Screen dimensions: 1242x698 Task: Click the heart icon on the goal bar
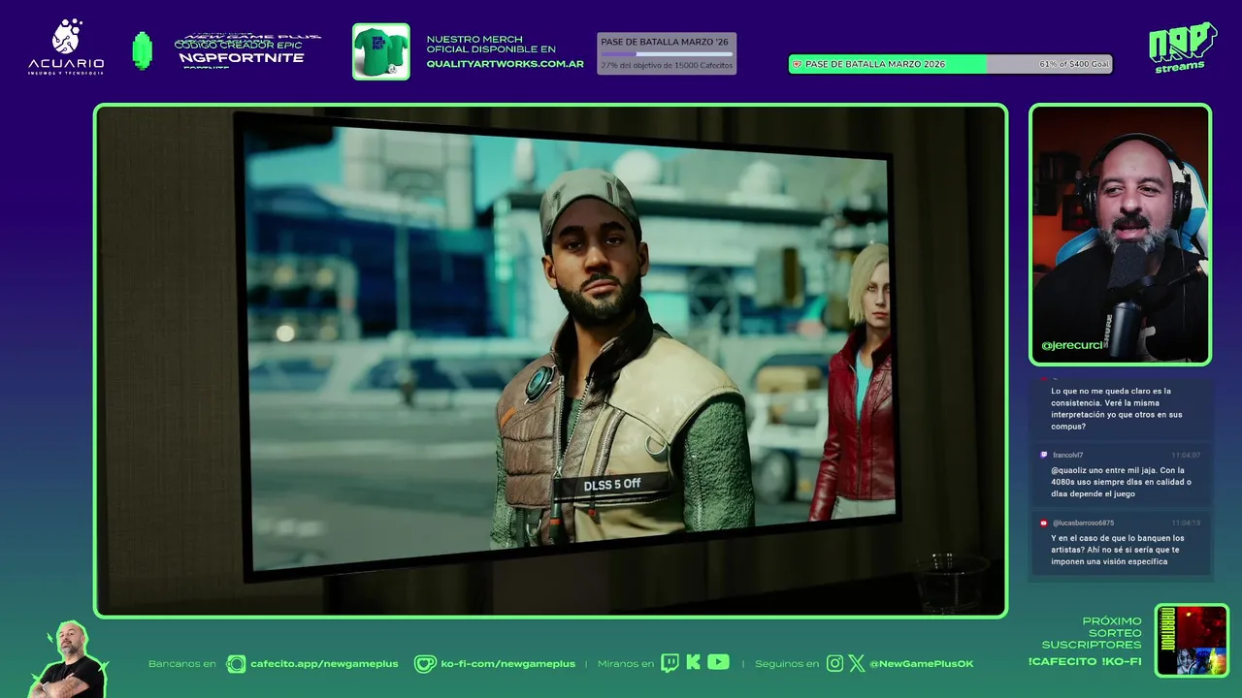tap(798, 64)
